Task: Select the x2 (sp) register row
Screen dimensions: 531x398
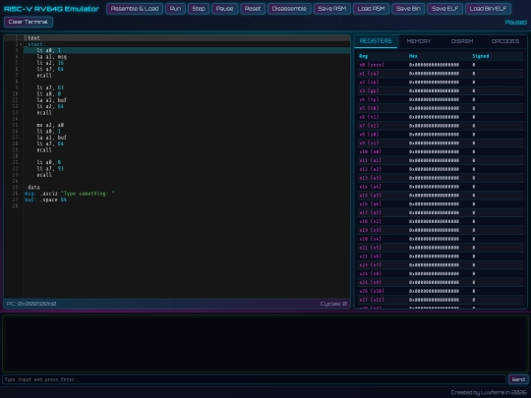Action: pyautogui.click(x=441, y=83)
